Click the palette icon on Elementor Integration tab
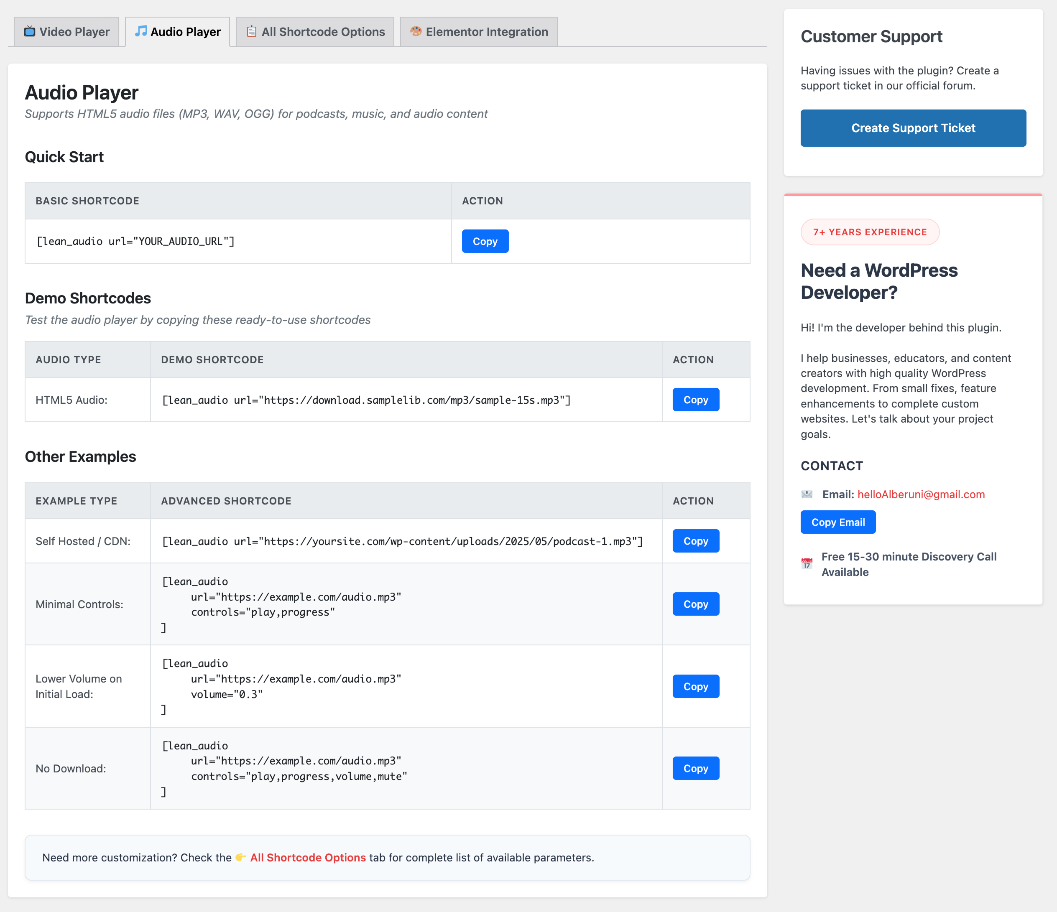 (416, 32)
